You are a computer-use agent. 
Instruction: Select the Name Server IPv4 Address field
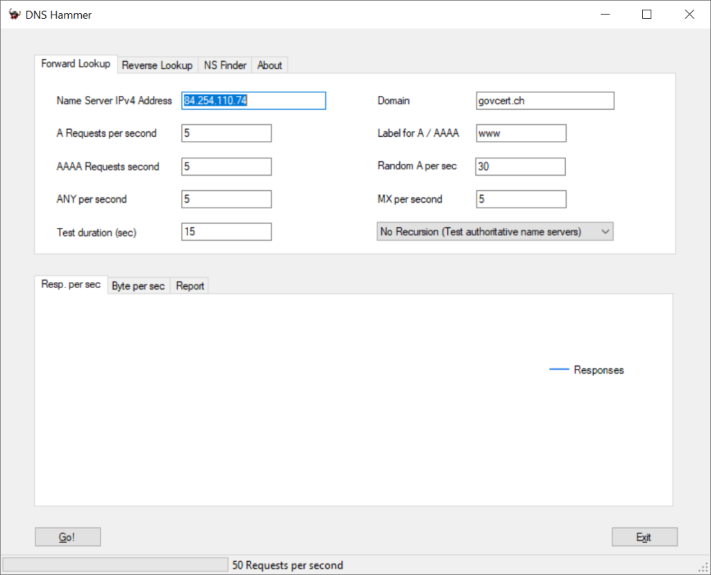click(x=253, y=100)
